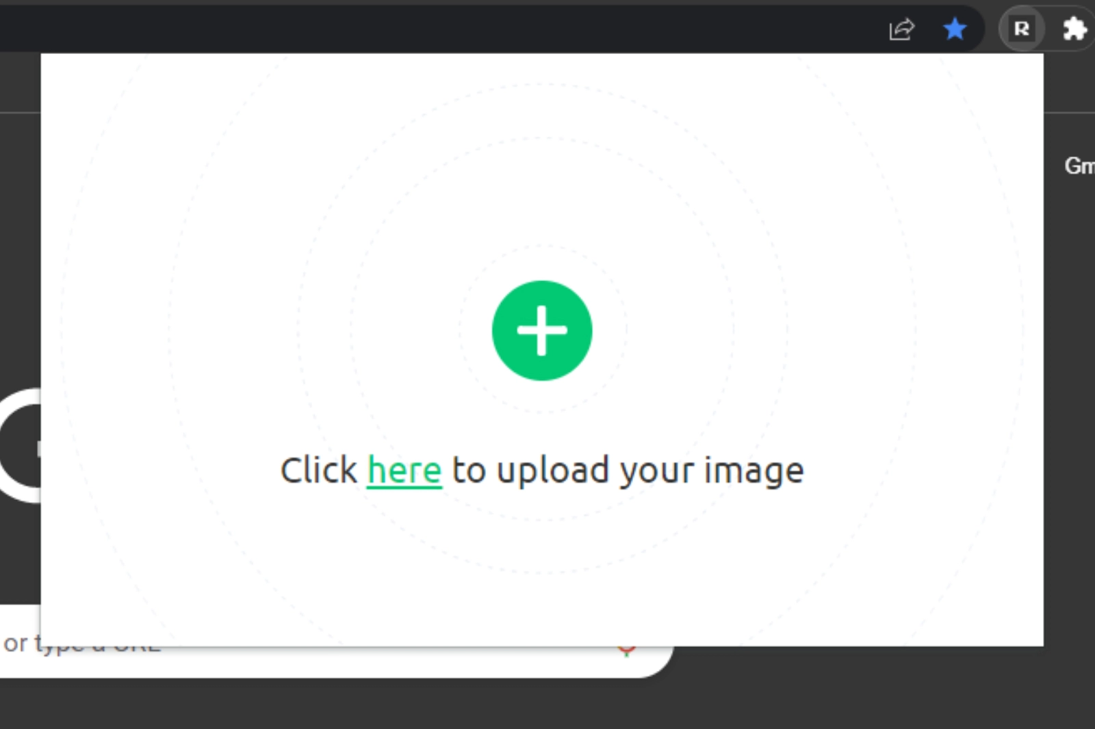Toggle the blue bookmark star
1095x729 pixels.
(x=955, y=29)
